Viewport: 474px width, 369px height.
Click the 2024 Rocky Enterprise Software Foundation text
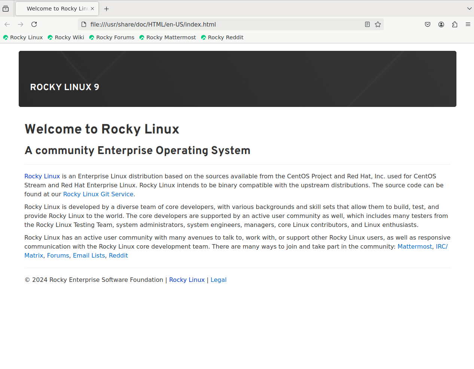(94, 280)
